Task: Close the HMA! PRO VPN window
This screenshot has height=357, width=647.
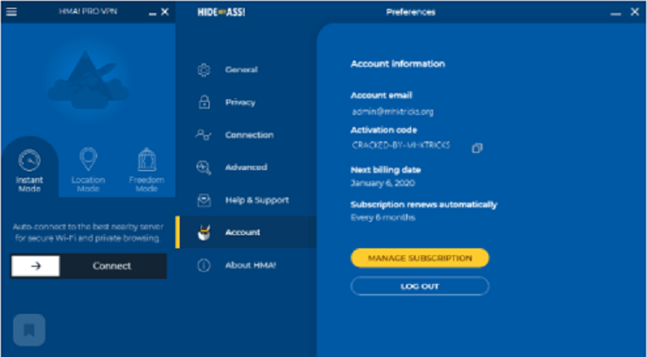Action: tap(165, 12)
